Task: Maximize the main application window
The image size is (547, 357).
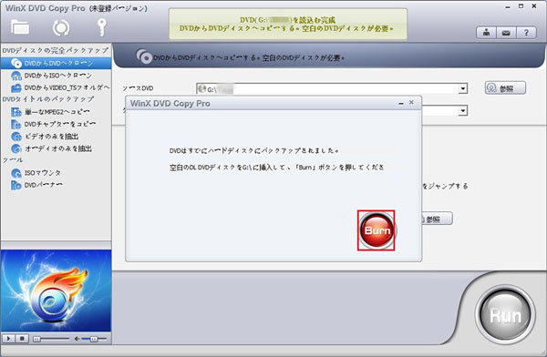Action: click(x=521, y=6)
